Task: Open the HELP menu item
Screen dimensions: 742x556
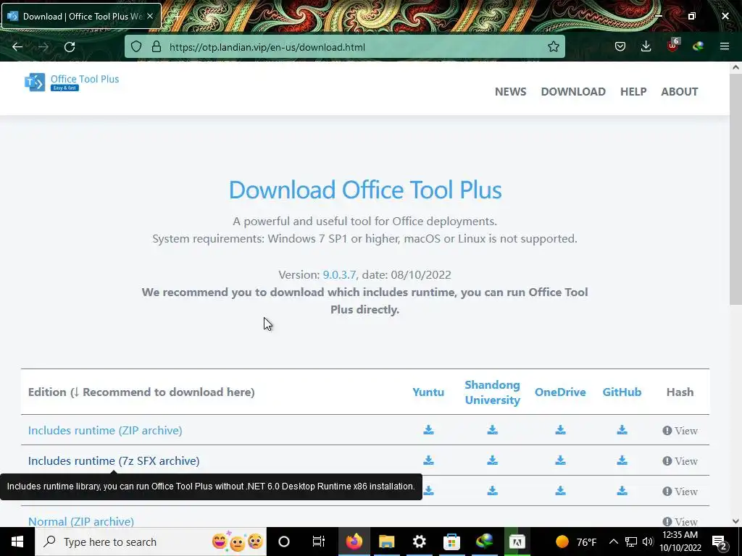Action: (633, 92)
